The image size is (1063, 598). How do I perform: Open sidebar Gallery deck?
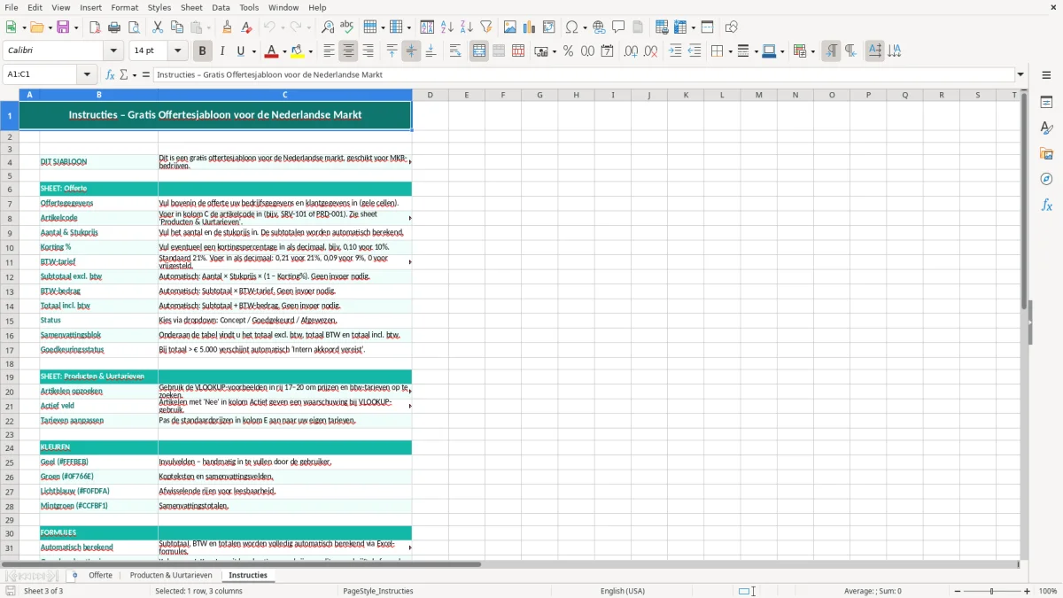(1046, 153)
